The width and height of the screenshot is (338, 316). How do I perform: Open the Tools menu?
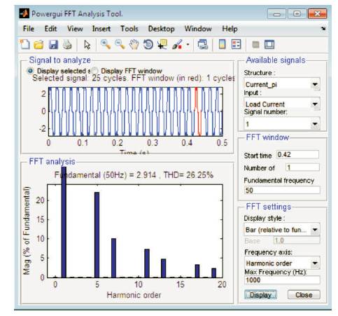[x=129, y=29]
